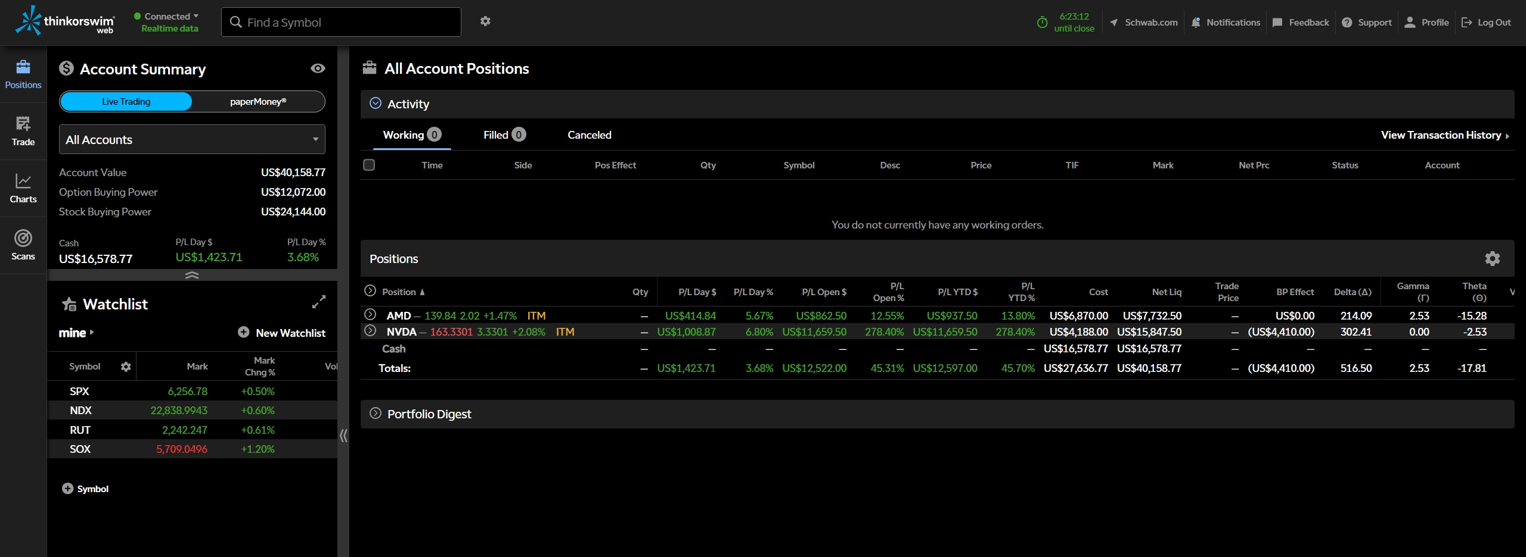Open the Positions sidebar section
1526x557 pixels.
(23, 74)
